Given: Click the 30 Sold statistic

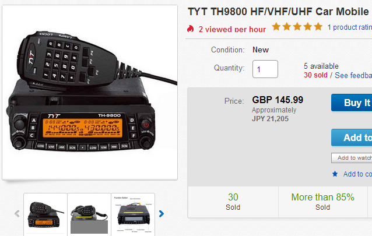Looking at the screenshot, I should 233,202.
